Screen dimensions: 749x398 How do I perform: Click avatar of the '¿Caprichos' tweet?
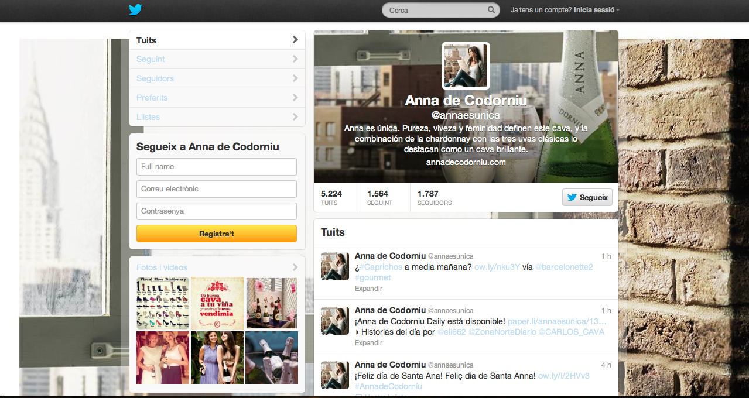335,267
